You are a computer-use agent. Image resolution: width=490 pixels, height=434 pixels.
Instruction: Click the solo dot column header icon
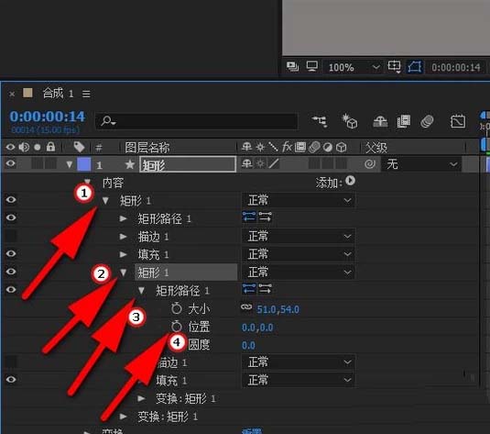(38, 147)
